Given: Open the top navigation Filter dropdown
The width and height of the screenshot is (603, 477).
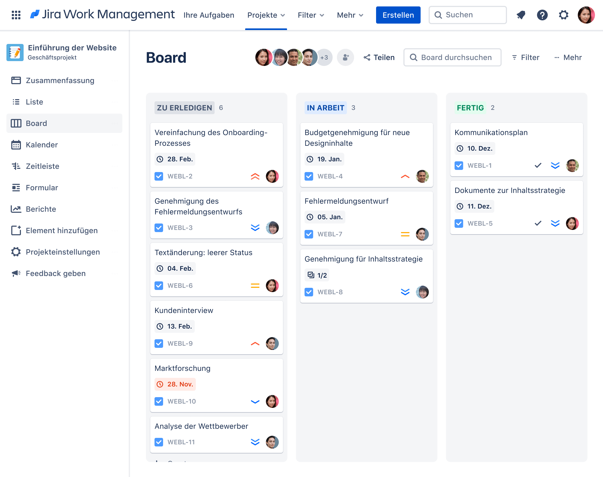Looking at the screenshot, I should pos(311,15).
